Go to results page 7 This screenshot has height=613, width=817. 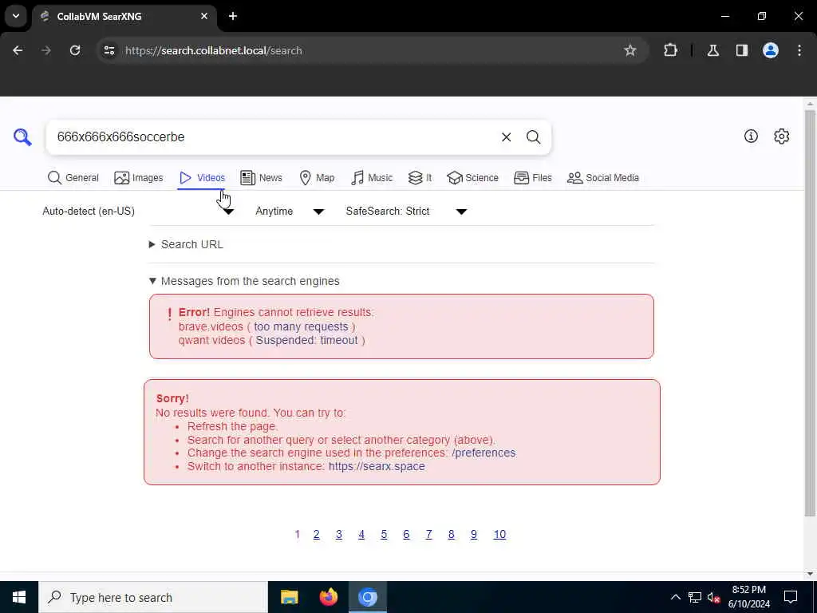pos(428,534)
